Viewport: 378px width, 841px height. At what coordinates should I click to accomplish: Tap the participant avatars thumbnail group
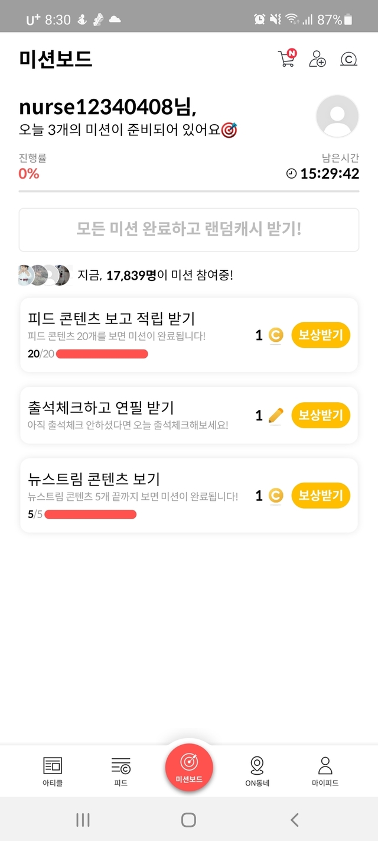point(44,275)
